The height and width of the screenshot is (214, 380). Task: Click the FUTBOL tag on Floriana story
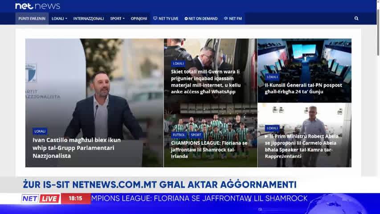[179, 135]
